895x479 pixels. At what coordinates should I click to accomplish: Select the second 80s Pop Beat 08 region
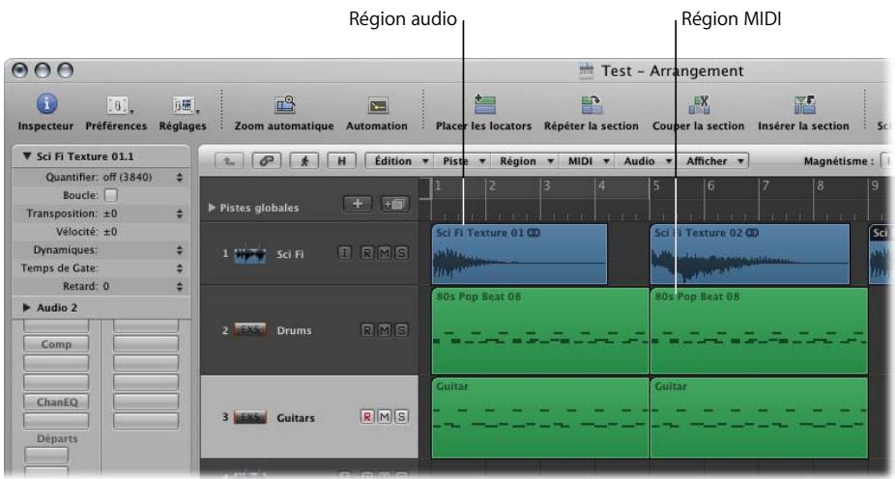(759, 331)
